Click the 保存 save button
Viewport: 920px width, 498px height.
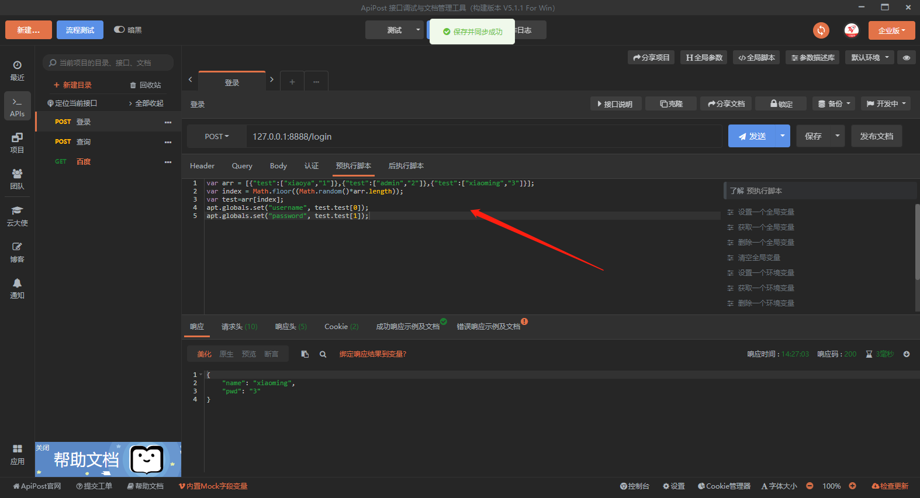813,136
